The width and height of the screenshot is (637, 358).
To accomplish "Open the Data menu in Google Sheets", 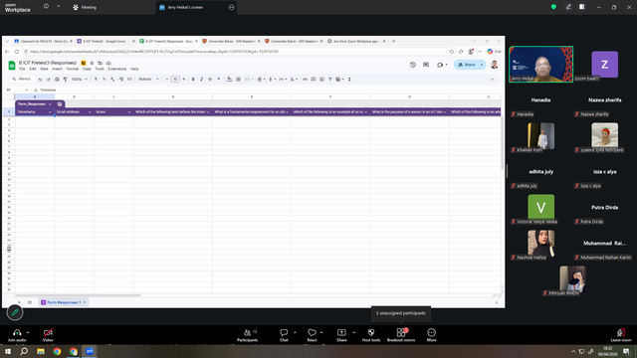I will 87,69.
